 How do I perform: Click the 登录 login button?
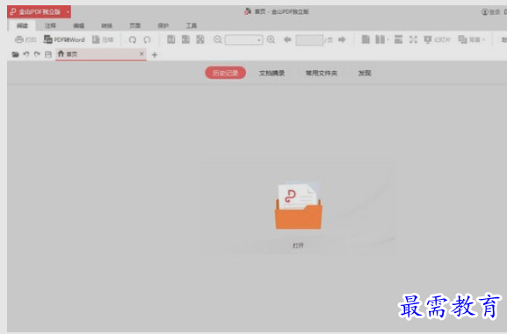[x=491, y=12]
